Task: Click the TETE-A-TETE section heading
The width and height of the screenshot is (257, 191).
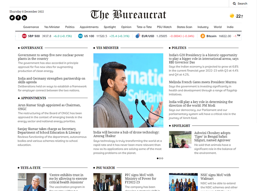Action: 30,168
